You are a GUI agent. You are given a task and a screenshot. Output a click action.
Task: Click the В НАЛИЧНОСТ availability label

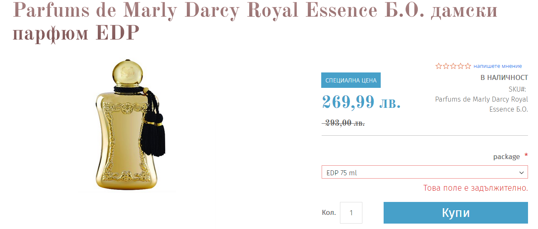[x=504, y=77]
